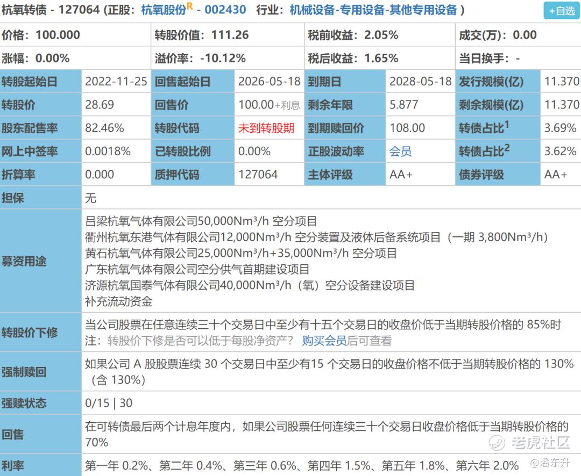581x476 pixels.
Task: Click the 正股波动率 label
Action: pos(336,152)
